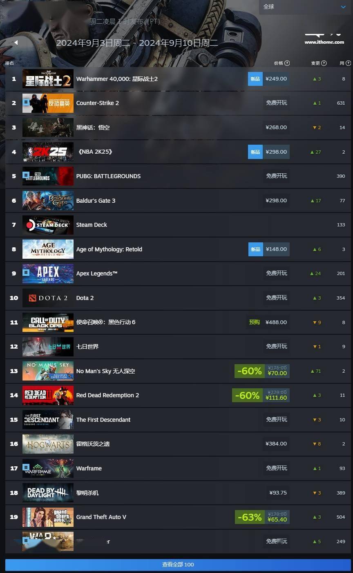Open Baldur's Gate 3 thumbnail
This screenshot has height=573, width=353.
pyautogui.click(x=48, y=201)
